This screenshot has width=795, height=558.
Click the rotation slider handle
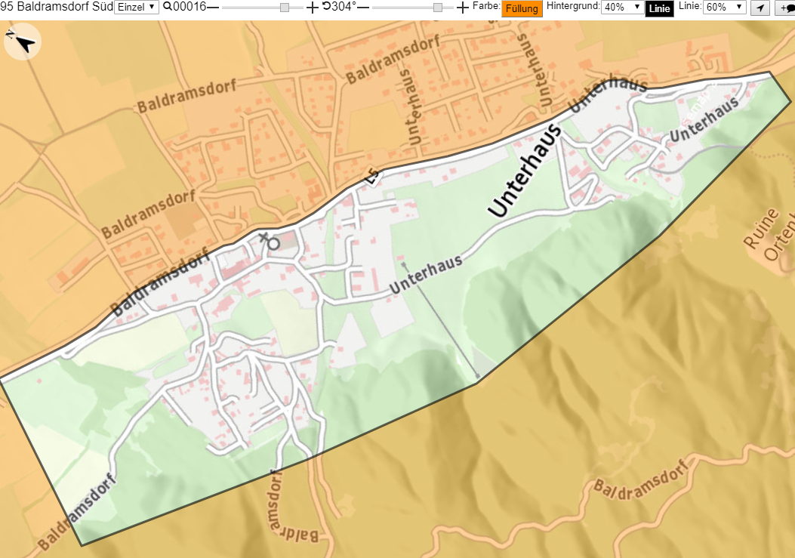[438, 8]
